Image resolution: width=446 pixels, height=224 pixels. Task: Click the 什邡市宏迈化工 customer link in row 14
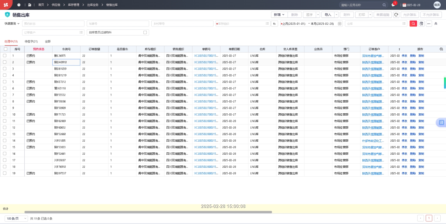373,141
